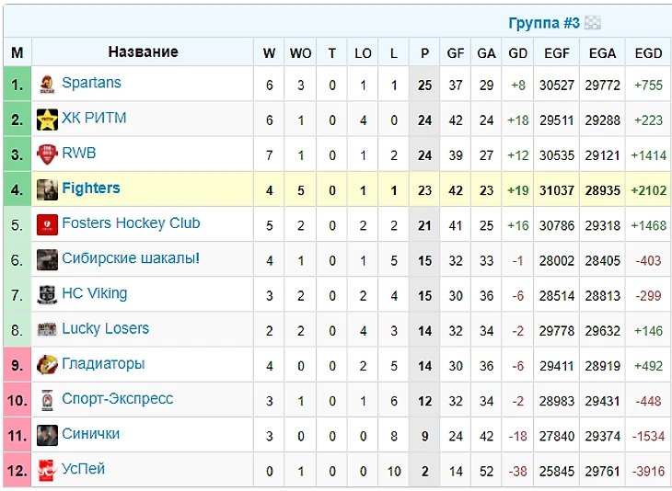Click the HC Viking team logo
Viewport: 672px width, 491px height.
coord(47,295)
